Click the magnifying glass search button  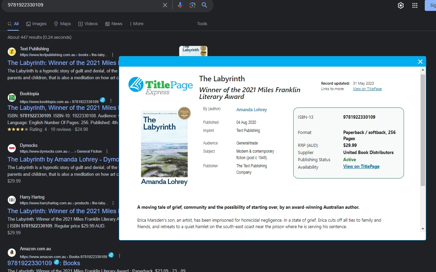point(204,5)
